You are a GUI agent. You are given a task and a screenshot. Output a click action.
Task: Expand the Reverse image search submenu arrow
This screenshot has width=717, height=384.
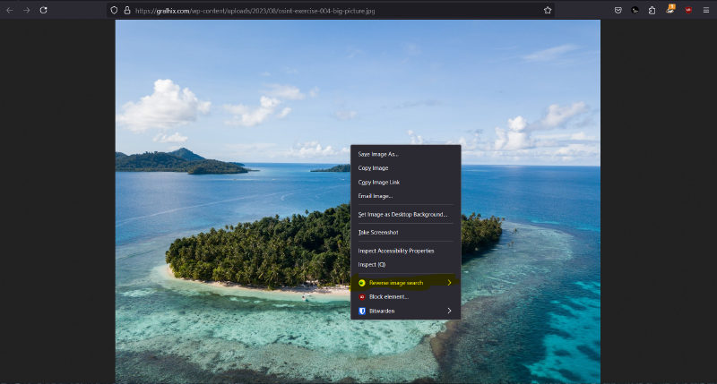(449, 283)
